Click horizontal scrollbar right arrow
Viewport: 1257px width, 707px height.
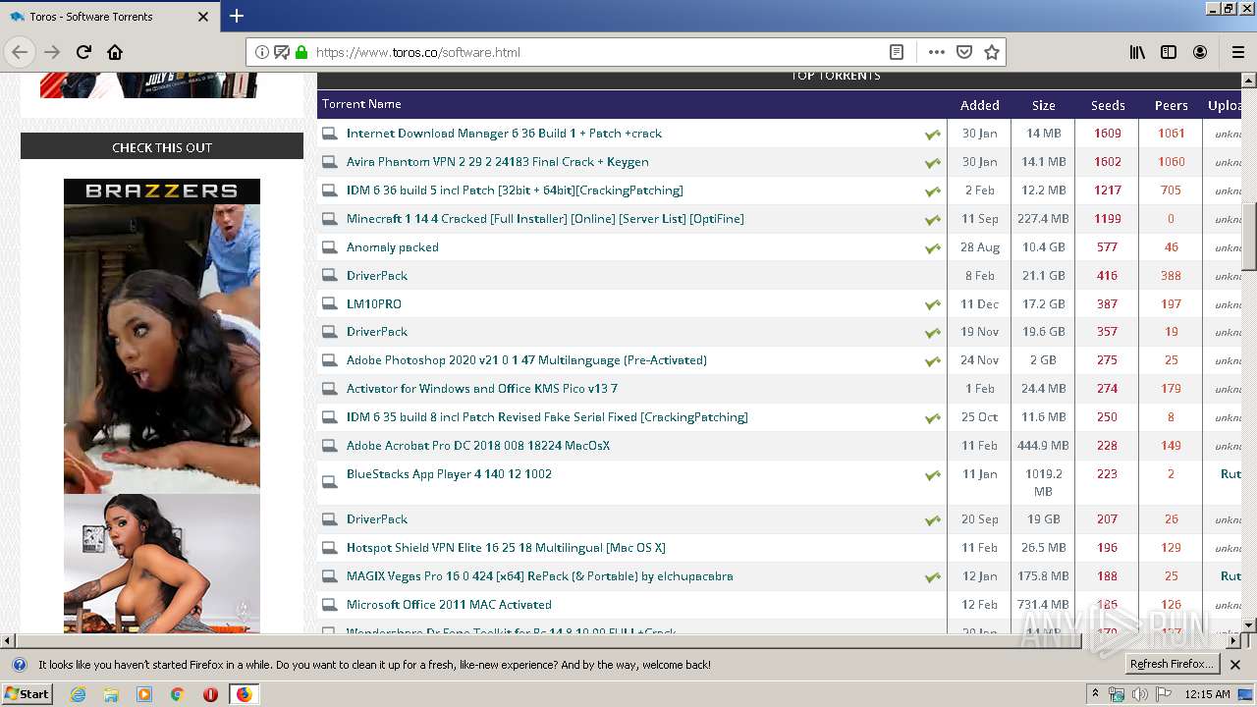click(1233, 640)
